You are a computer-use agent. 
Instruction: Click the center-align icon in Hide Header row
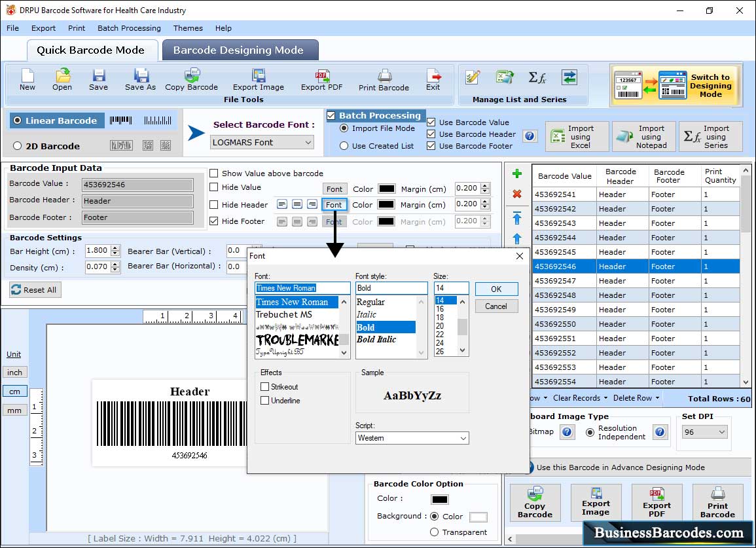pyautogui.click(x=297, y=204)
